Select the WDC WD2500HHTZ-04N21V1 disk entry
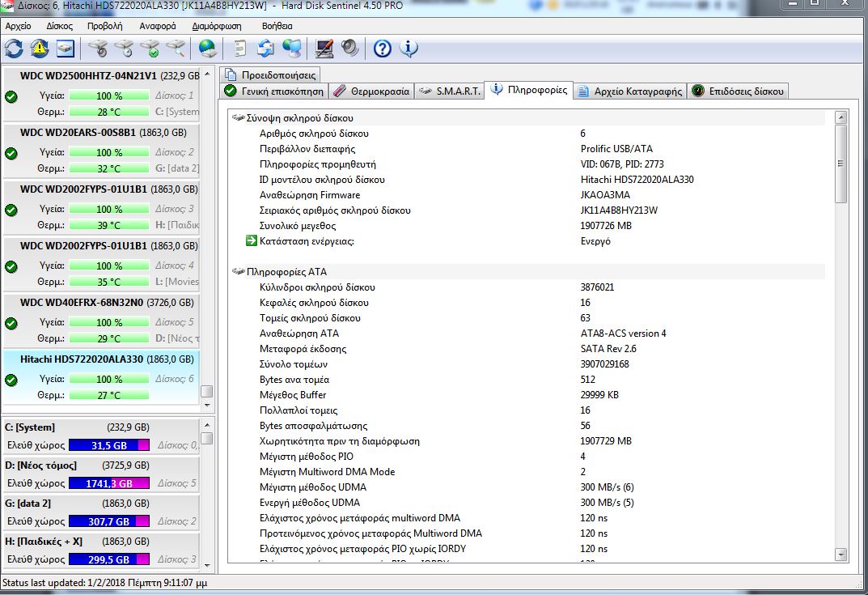The height and width of the screenshot is (595, 868). (x=101, y=93)
